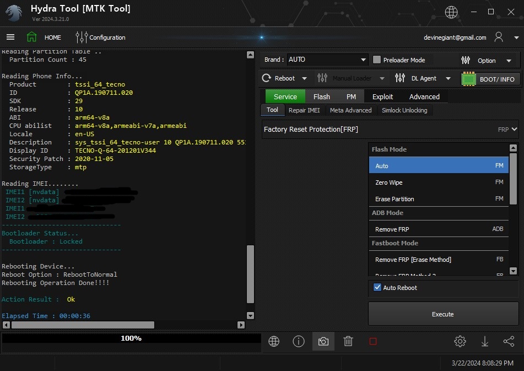This screenshot has height=371, width=524.
Task: Click the log scroll down arrow
Action: point(250,315)
